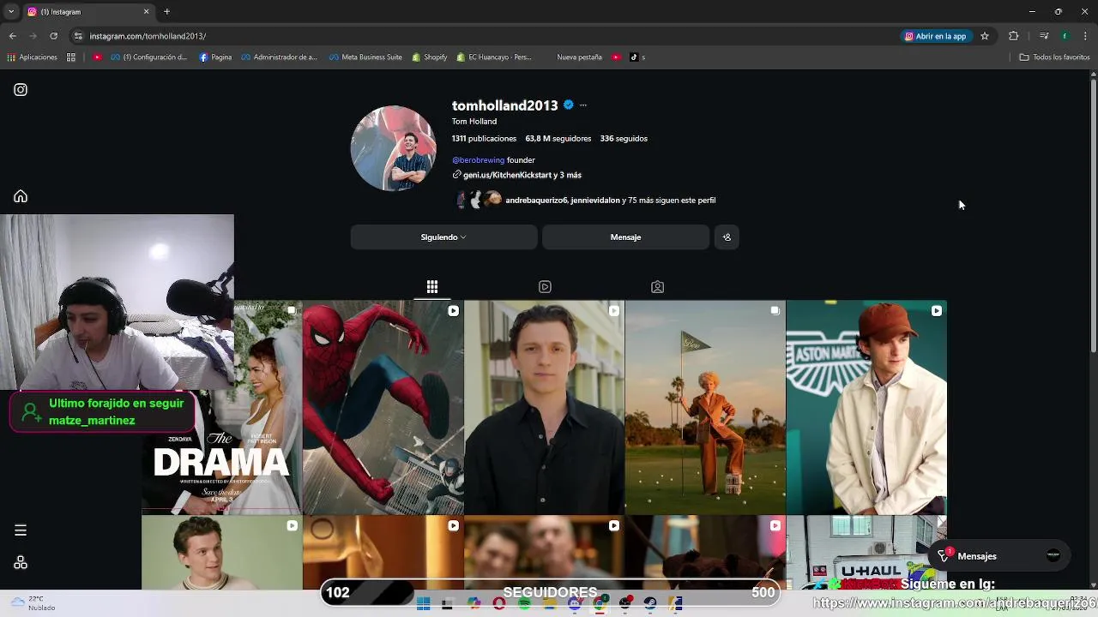This screenshot has width=1098, height=617.
Task: Open Aplicaciones bookmark
Action: tap(32, 57)
